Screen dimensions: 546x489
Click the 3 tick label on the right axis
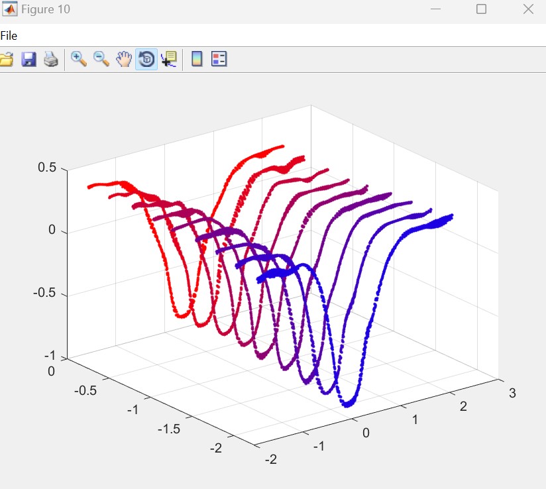512,393
